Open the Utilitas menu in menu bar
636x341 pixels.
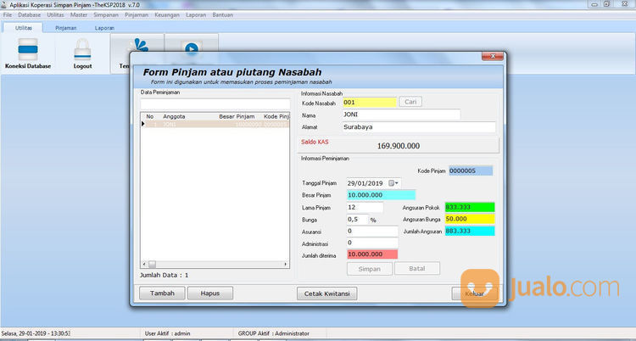point(56,15)
